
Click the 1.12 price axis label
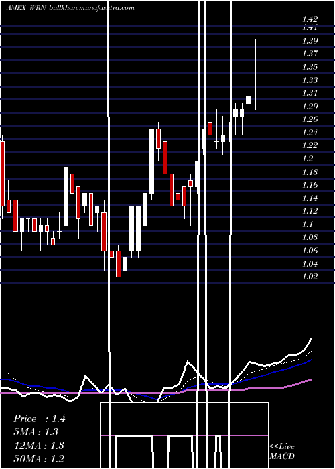click(310, 211)
